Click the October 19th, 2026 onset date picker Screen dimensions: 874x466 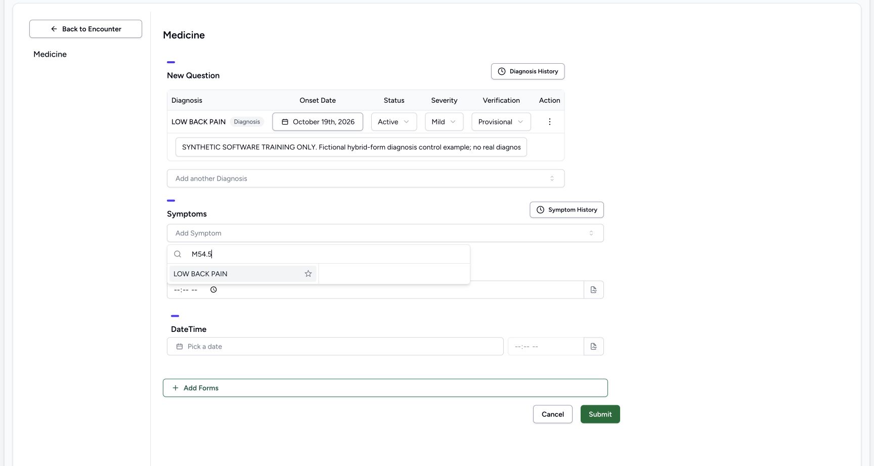[318, 122]
